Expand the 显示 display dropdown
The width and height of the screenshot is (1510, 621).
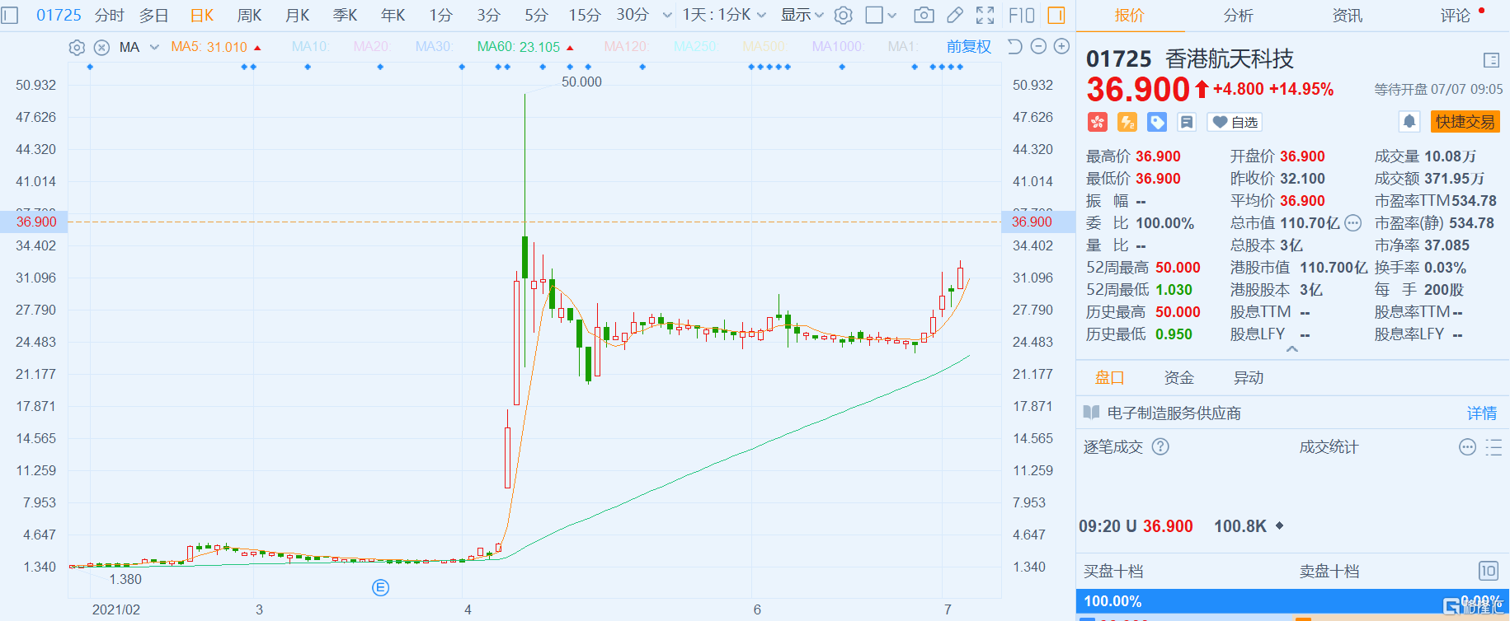click(x=802, y=15)
